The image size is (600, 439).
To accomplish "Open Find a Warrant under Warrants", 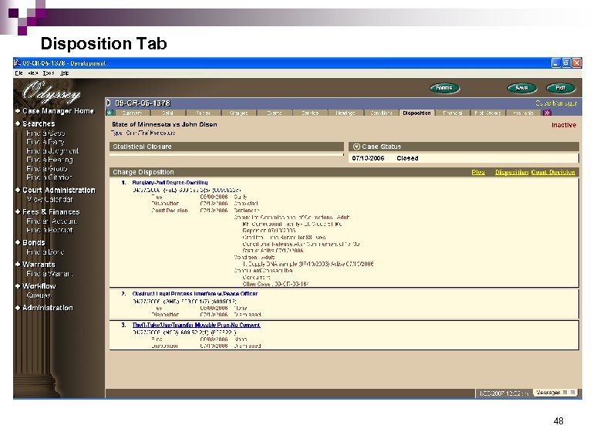I will tap(49, 274).
